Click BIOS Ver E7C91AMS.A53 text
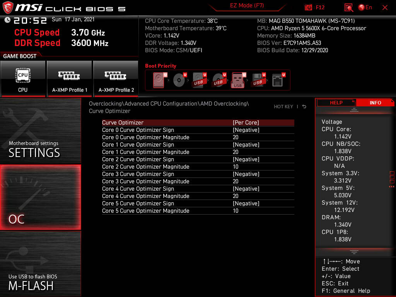This screenshot has width=396, height=297. coord(289,43)
